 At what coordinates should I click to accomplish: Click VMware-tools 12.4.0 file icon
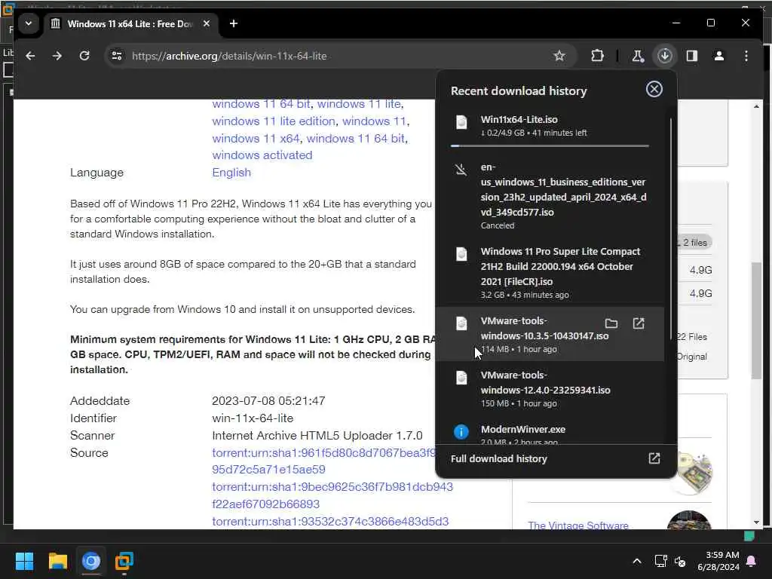461,378
